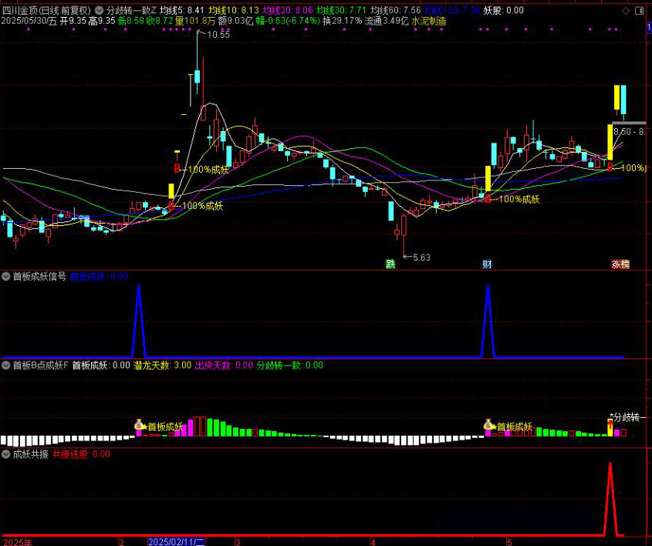The image size is (652, 546).
Task: Click the 分歧转一致 star marker on histogram
Action: pos(610,417)
